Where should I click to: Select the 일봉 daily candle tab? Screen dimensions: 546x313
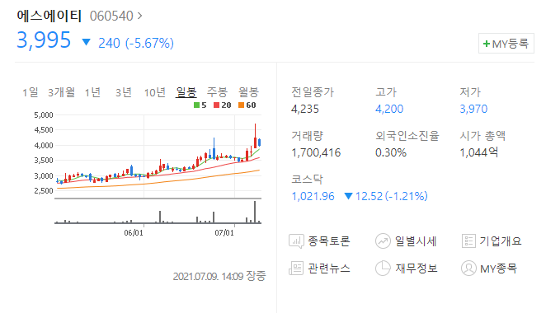point(186,92)
